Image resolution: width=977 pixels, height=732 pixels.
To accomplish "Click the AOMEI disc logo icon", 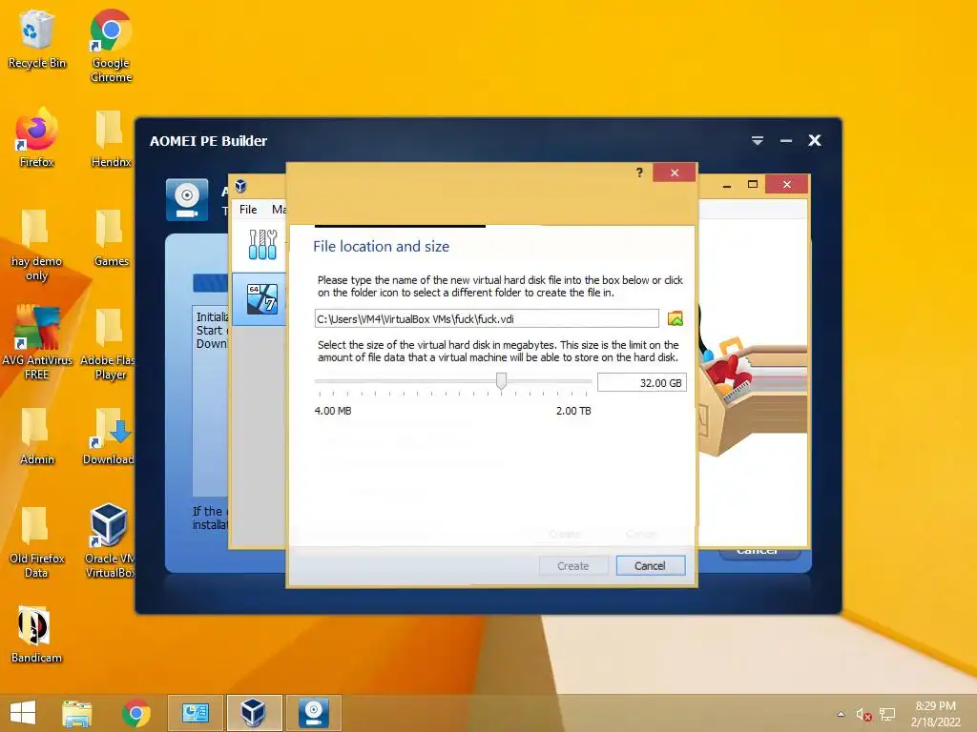I will [187, 200].
